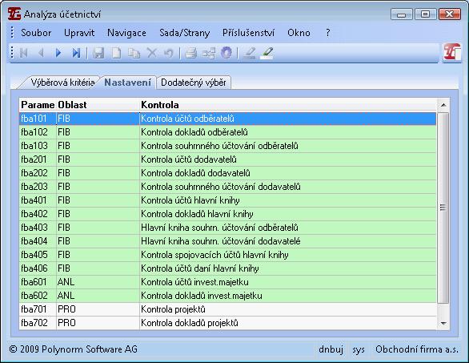Click the previous record arrow icon

click(42, 54)
